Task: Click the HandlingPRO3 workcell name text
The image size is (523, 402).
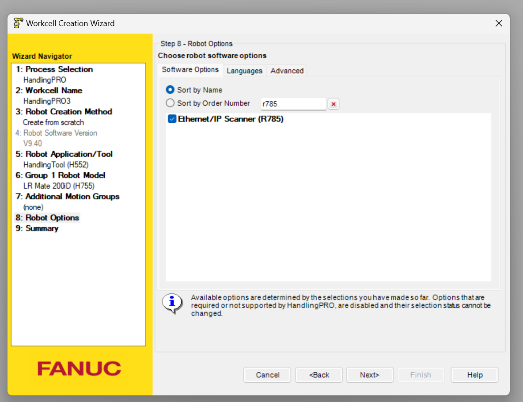Action: point(47,101)
